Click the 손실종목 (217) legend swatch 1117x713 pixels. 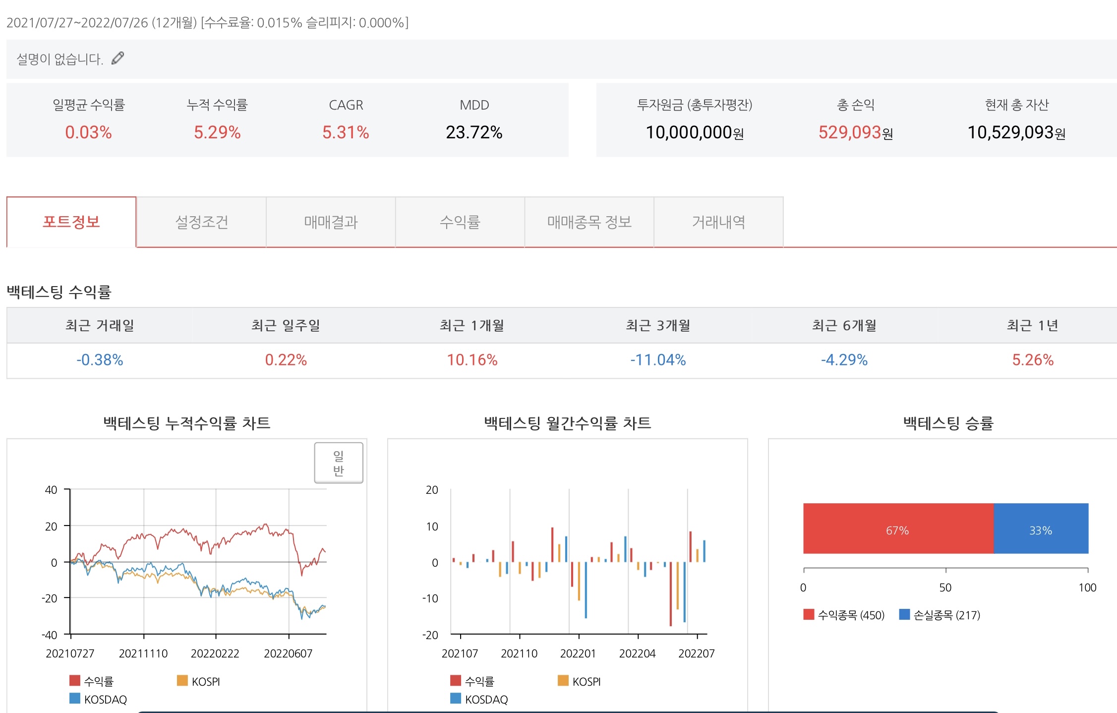pos(904,615)
